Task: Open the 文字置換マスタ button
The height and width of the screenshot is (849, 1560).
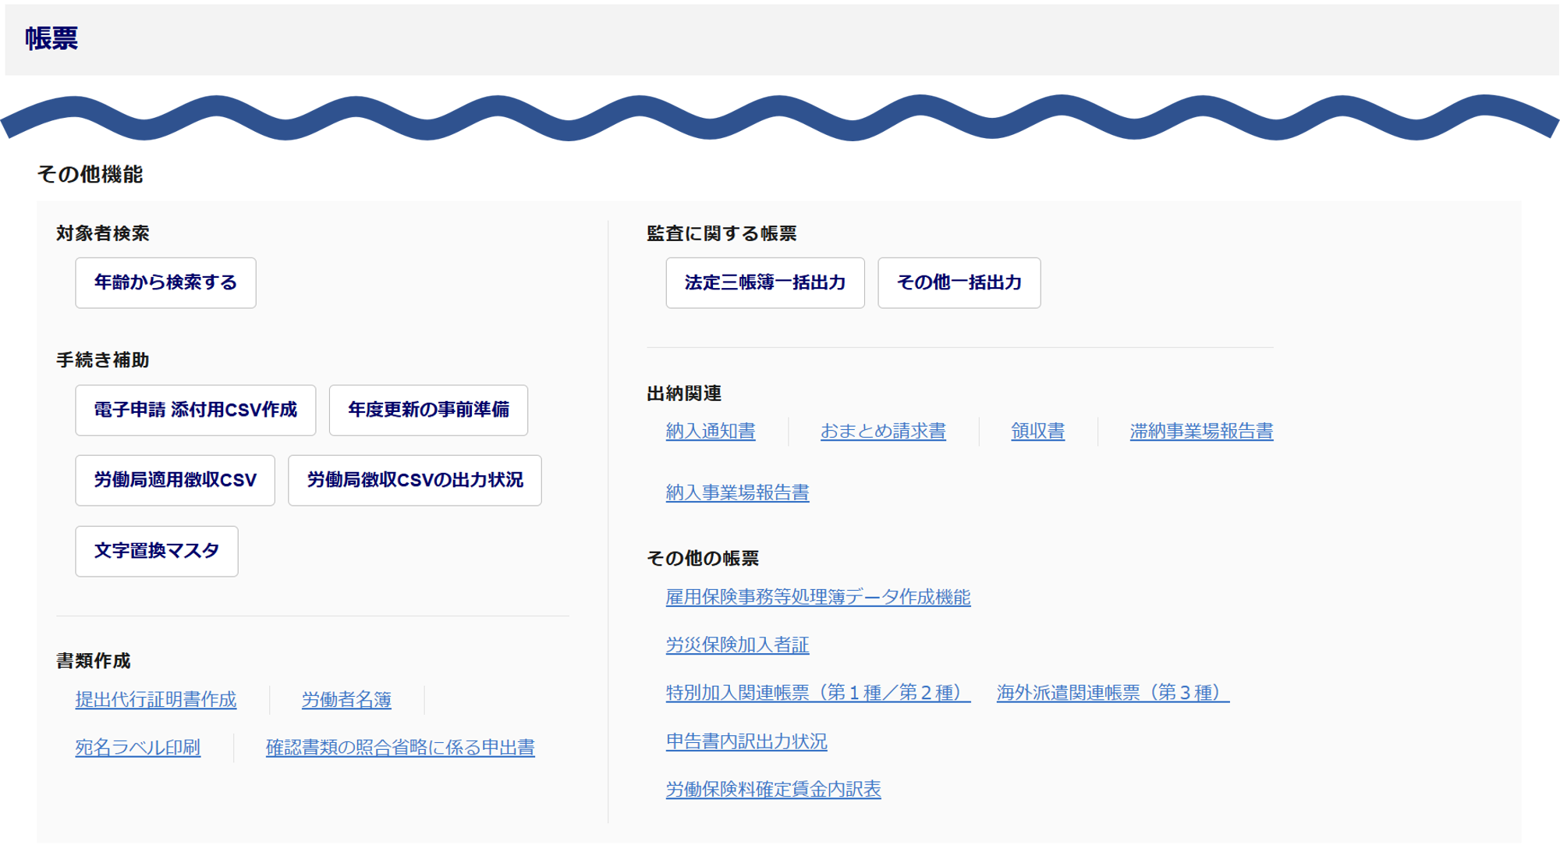Action: [156, 551]
